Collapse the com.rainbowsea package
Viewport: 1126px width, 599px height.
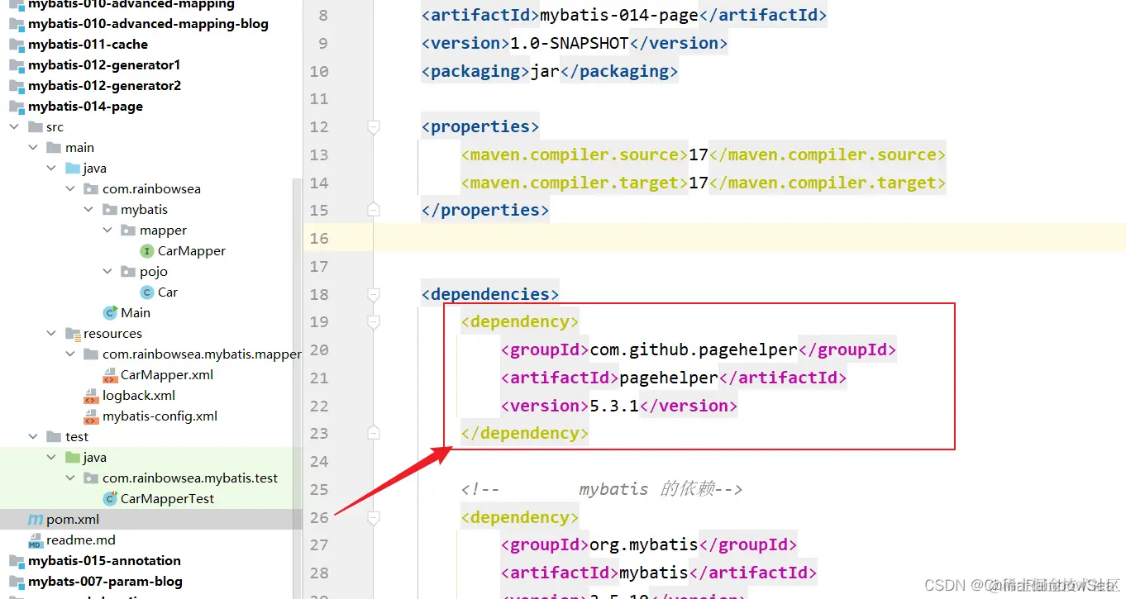(x=71, y=189)
